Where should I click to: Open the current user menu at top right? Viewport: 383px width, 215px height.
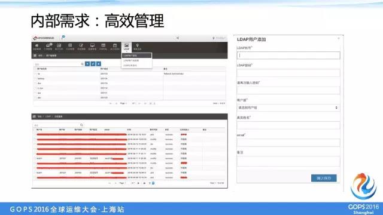click(x=219, y=38)
